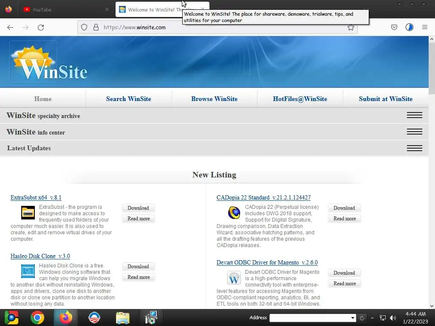
Task: Click the scrollbar up arrow
Action: [432, 39]
